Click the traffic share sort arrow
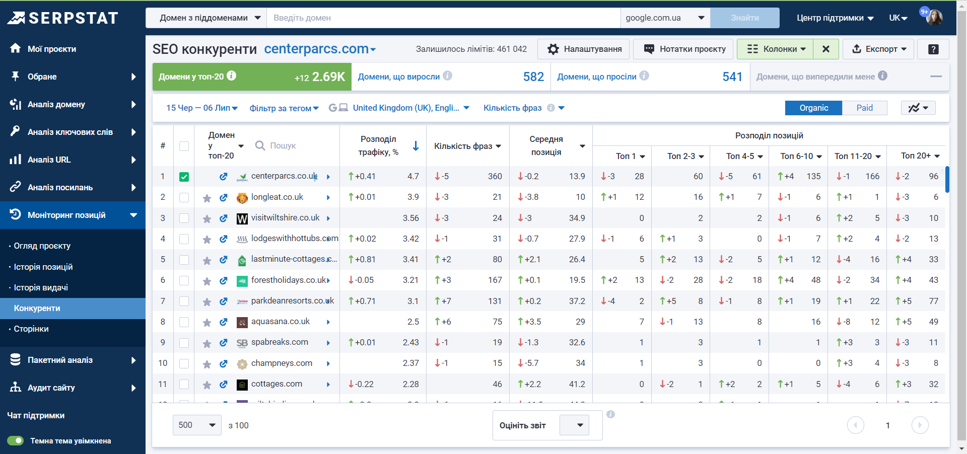The width and height of the screenshot is (967, 454). [x=416, y=146]
